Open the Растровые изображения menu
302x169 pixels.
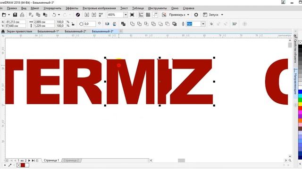[x=99, y=8]
